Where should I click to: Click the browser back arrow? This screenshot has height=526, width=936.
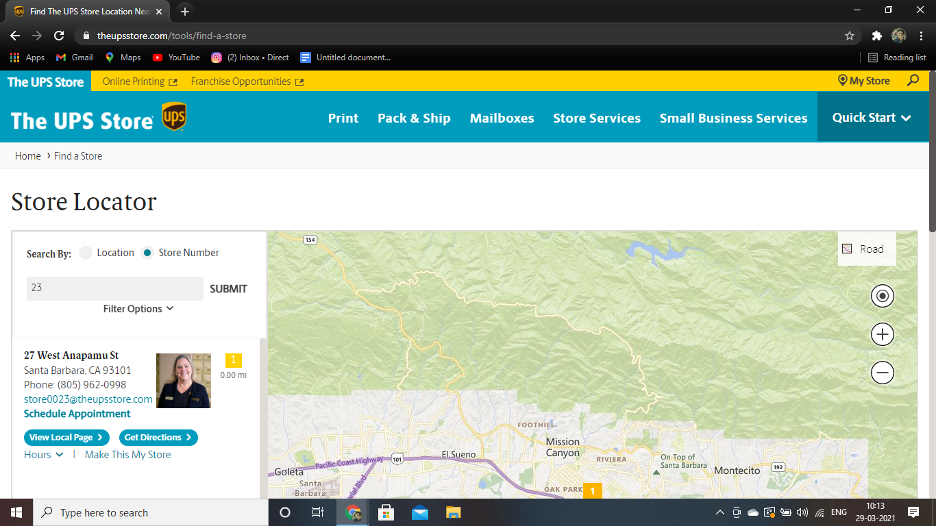(15, 36)
